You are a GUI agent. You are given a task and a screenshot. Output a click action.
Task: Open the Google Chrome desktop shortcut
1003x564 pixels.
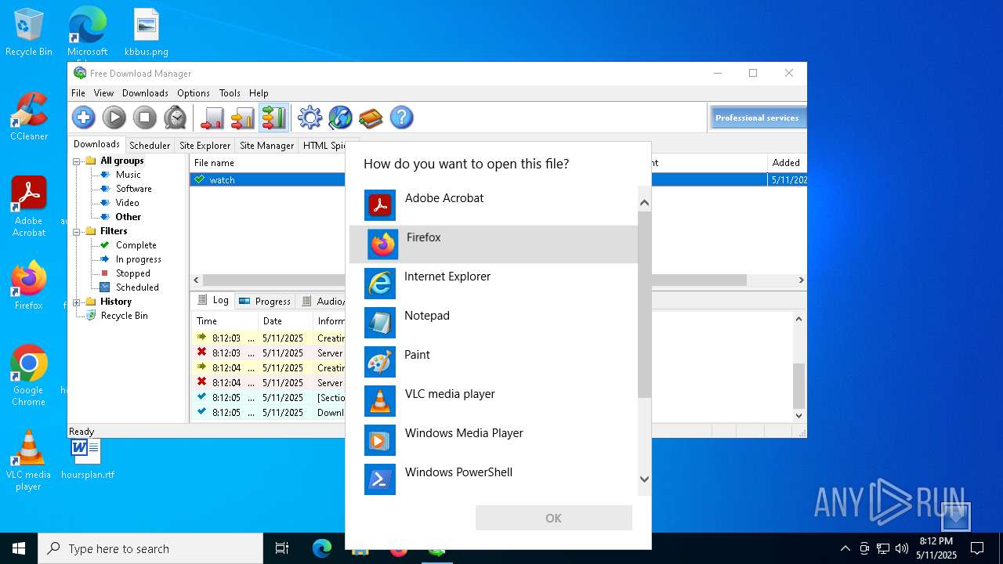29,376
